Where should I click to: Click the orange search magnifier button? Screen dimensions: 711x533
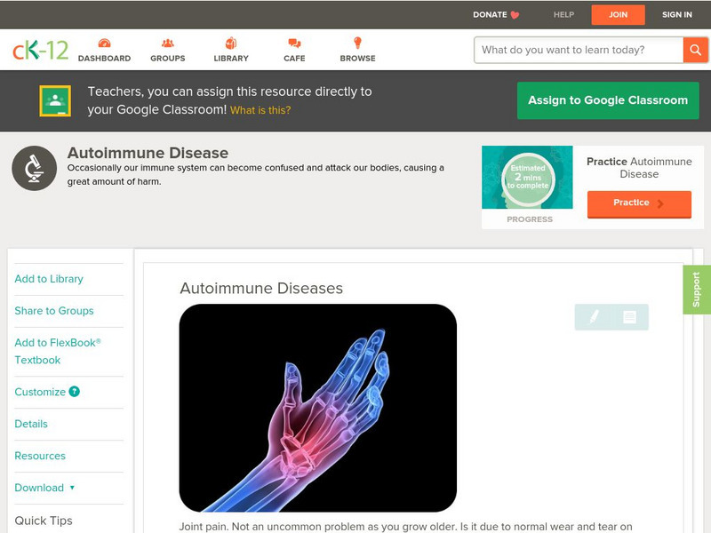(695, 50)
